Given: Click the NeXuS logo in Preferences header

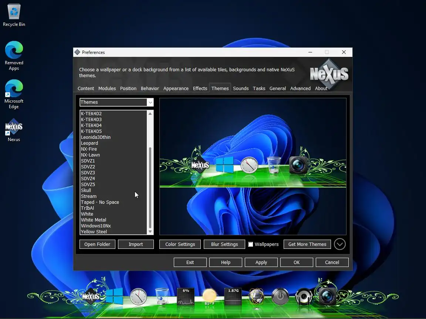Looking at the screenshot, I should (329, 74).
